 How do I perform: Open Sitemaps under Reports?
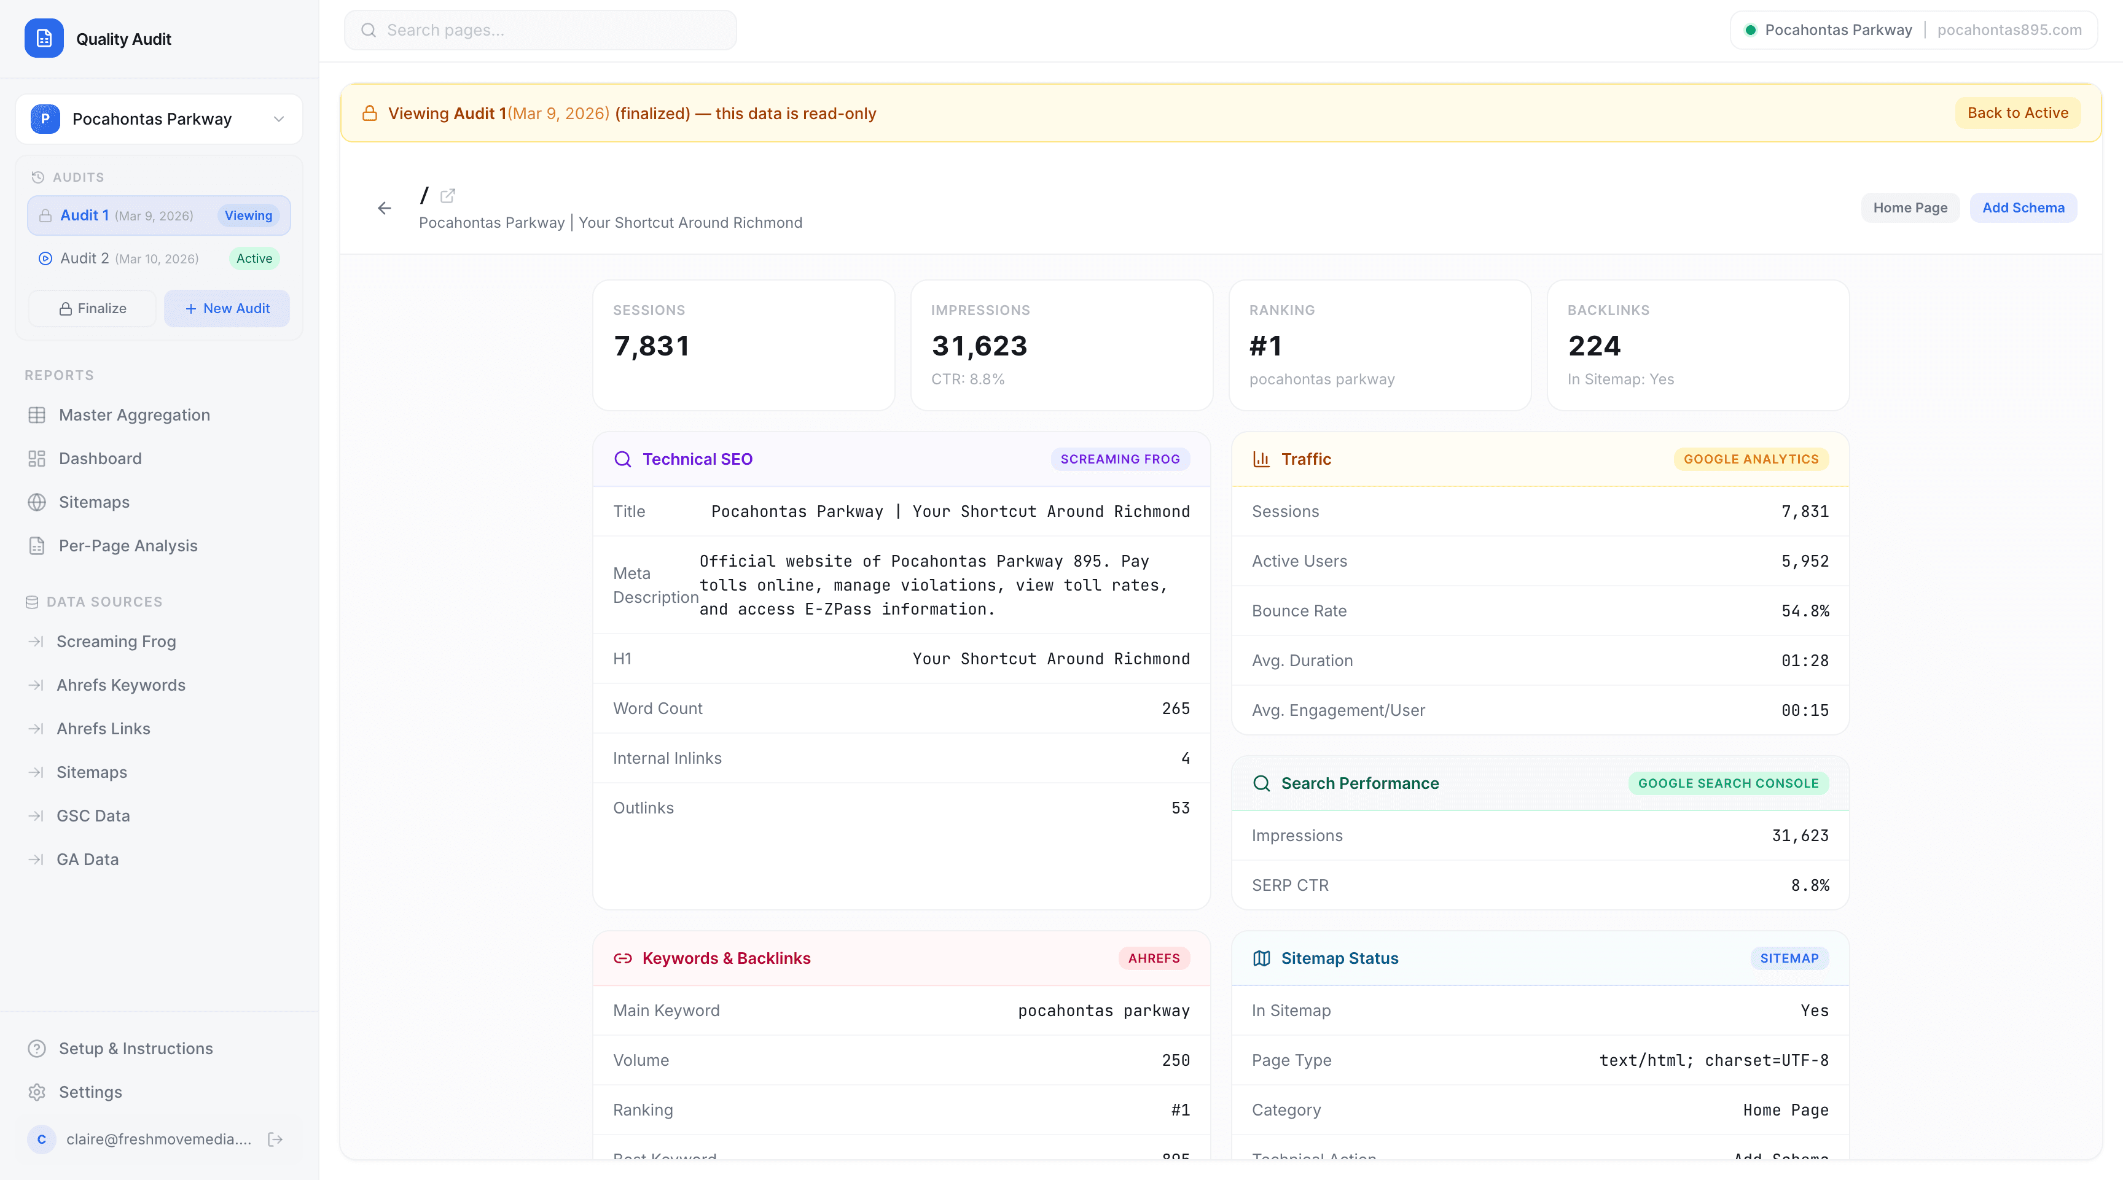coord(159,502)
